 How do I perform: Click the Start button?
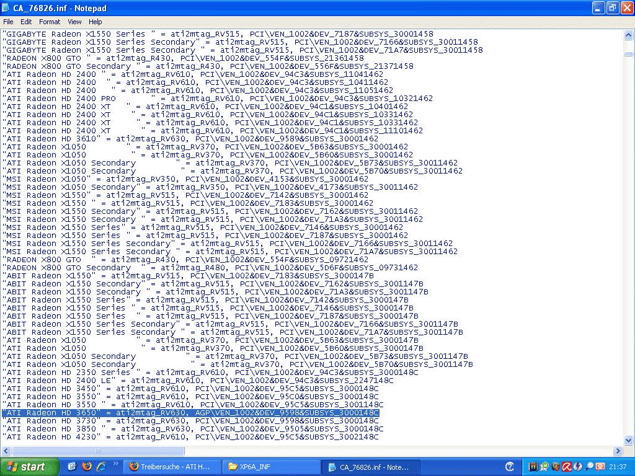click(x=29, y=467)
